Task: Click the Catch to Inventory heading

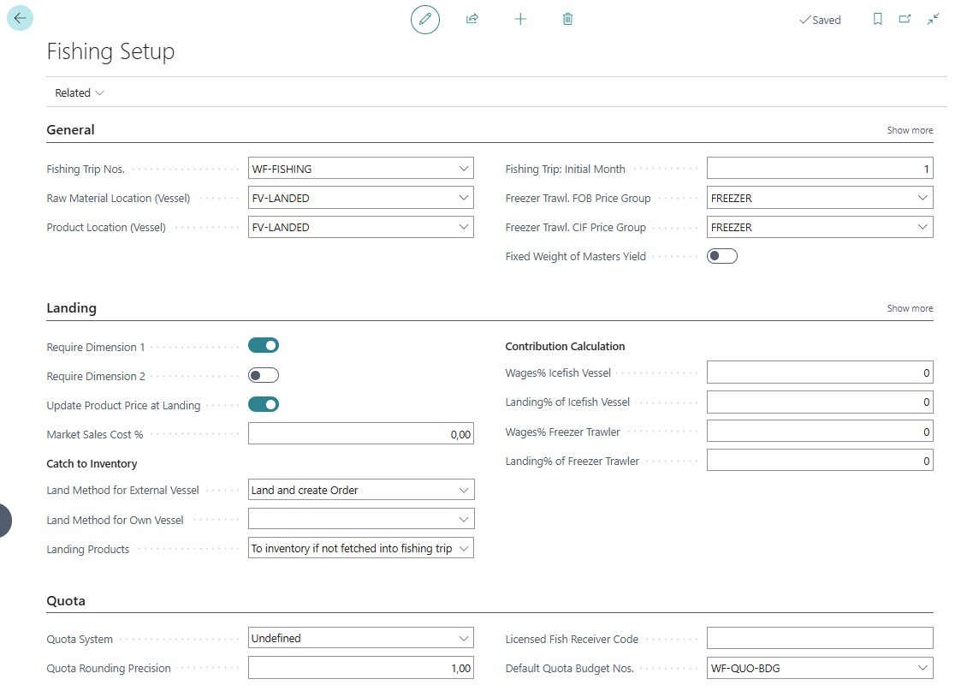Action: point(92,463)
